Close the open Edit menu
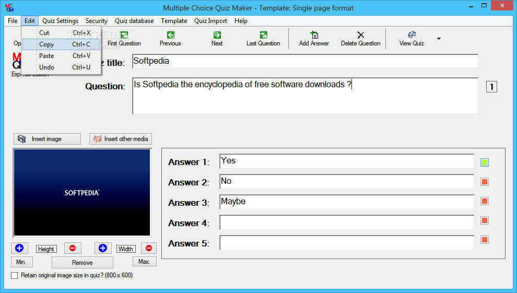 click(x=30, y=21)
